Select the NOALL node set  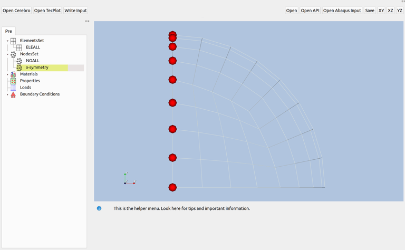(33, 61)
